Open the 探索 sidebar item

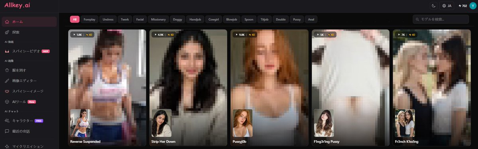pyautogui.click(x=29, y=32)
